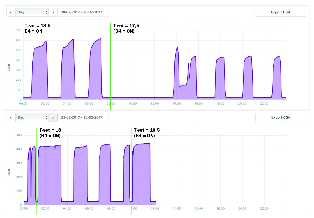Select the 23-02-2017 date range field
314x218 pixels.
(83, 117)
